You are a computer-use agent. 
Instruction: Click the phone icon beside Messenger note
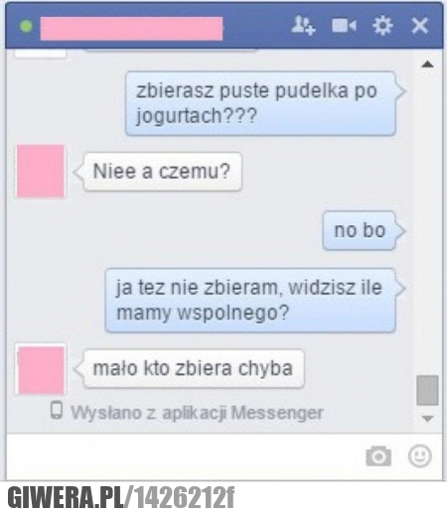(57, 410)
